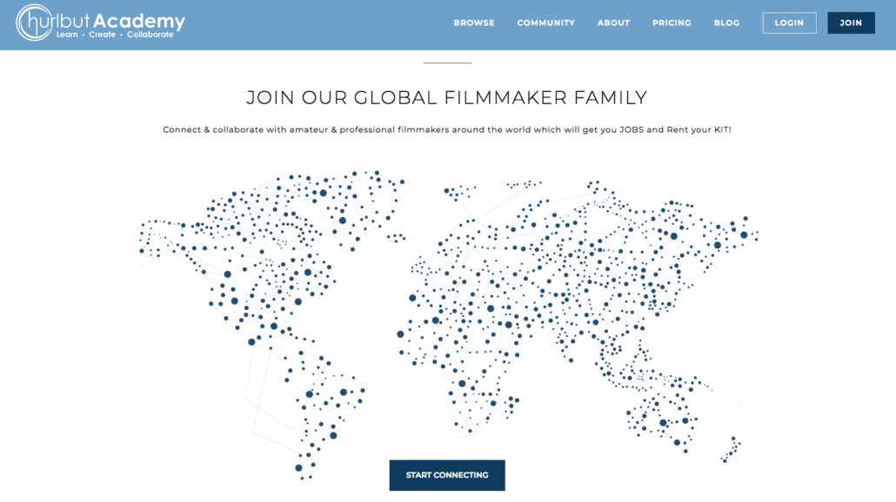The image size is (896, 502).
Task: Click the dotted world map graphic
Action: click(447, 325)
